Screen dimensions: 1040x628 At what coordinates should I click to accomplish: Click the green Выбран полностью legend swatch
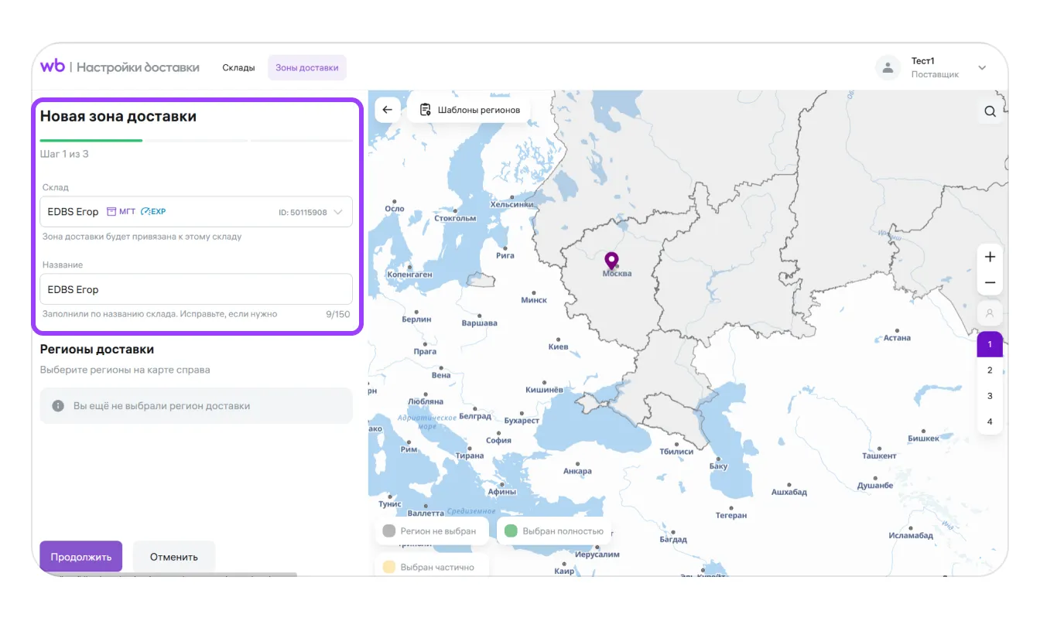coord(511,531)
